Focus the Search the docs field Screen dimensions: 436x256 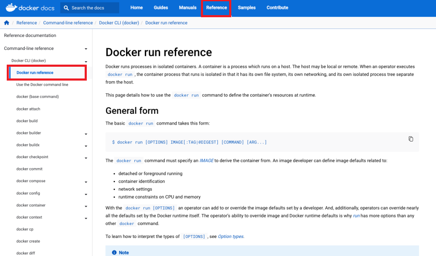click(x=90, y=8)
